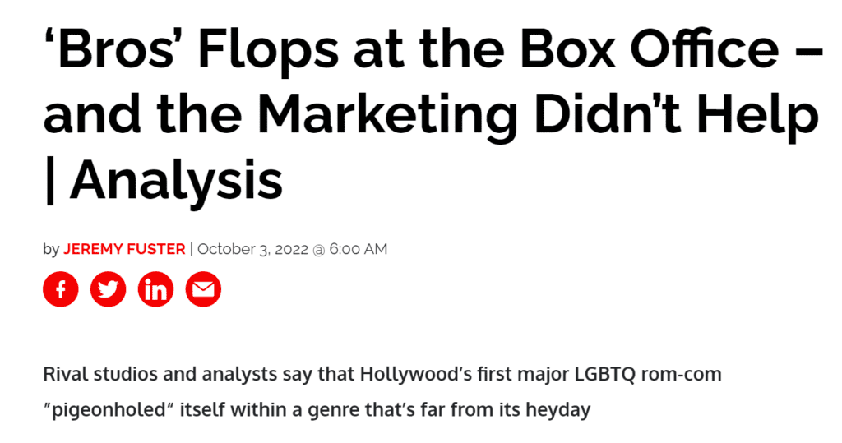
Task: Share the article on Facebook
Action: (61, 289)
